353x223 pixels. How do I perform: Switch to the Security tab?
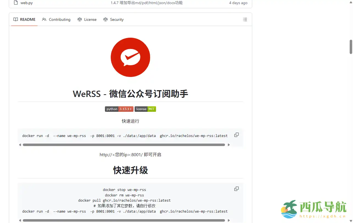(113, 19)
